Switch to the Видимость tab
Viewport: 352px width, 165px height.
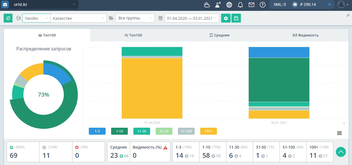[305, 35]
